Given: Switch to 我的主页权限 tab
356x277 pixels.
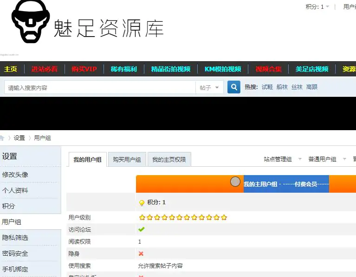Looking at the screenshot, I should pyautogui.click(x=169, y=159).
